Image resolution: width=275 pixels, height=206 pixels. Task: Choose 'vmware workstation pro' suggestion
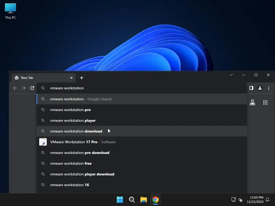tap(142, 110)
